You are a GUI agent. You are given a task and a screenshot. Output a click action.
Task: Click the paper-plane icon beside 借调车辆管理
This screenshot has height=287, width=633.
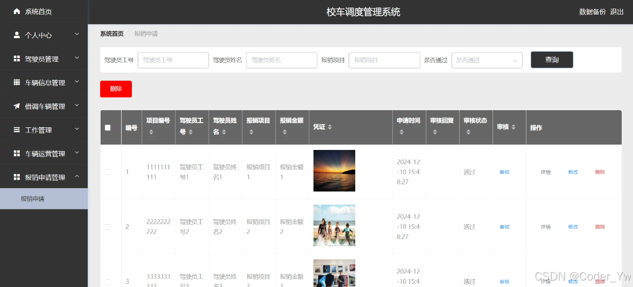pyautogui.click(x=17, y=106)
